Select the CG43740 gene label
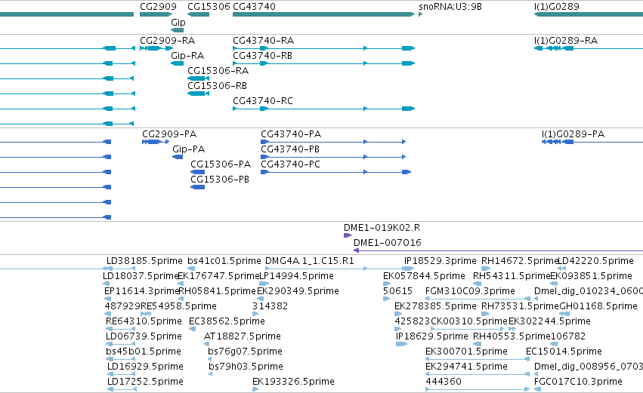Screen dimensions: 643x393 pos(254,7)
